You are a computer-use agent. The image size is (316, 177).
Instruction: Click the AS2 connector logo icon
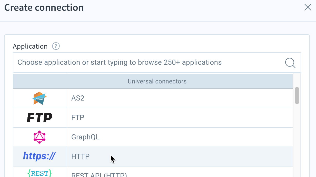(x=40, y=98)
